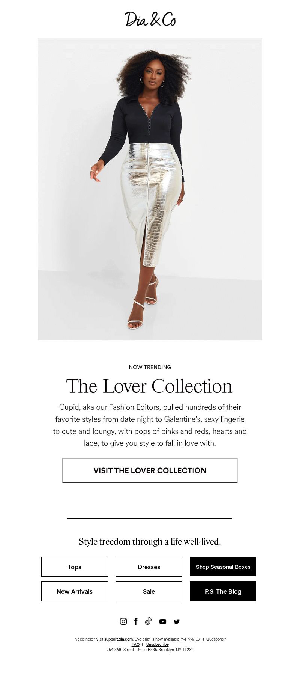Select Shop Seasonal Boxes button
Viewport: 300px width, 674px height.
pos(223,567)
